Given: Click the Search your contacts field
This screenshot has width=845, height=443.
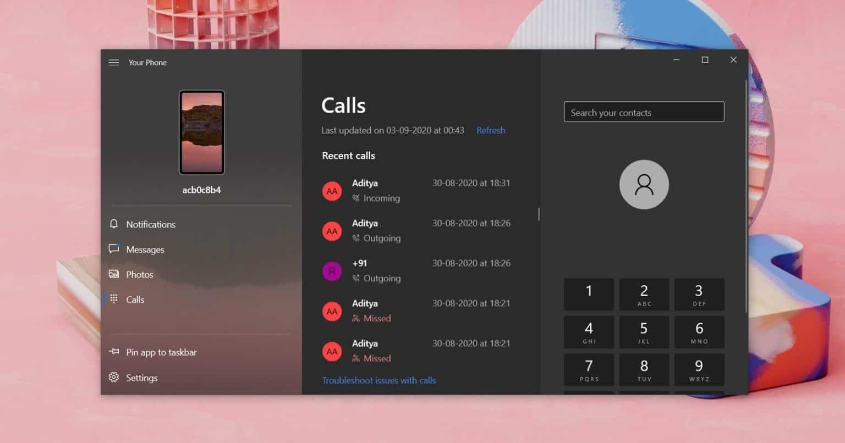Looking at the screenshot, I should point(644,112).
